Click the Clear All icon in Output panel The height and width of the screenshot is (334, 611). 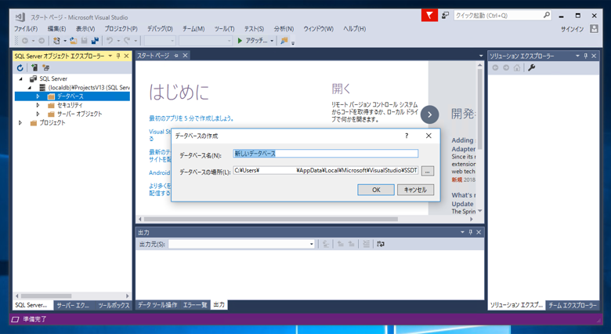(366, 244)
